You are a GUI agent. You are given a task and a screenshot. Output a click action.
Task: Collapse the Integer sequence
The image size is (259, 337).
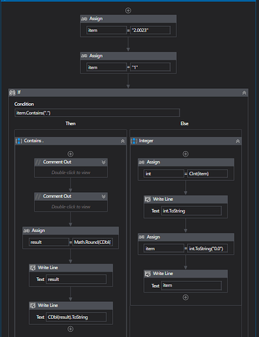pos(237,141)
